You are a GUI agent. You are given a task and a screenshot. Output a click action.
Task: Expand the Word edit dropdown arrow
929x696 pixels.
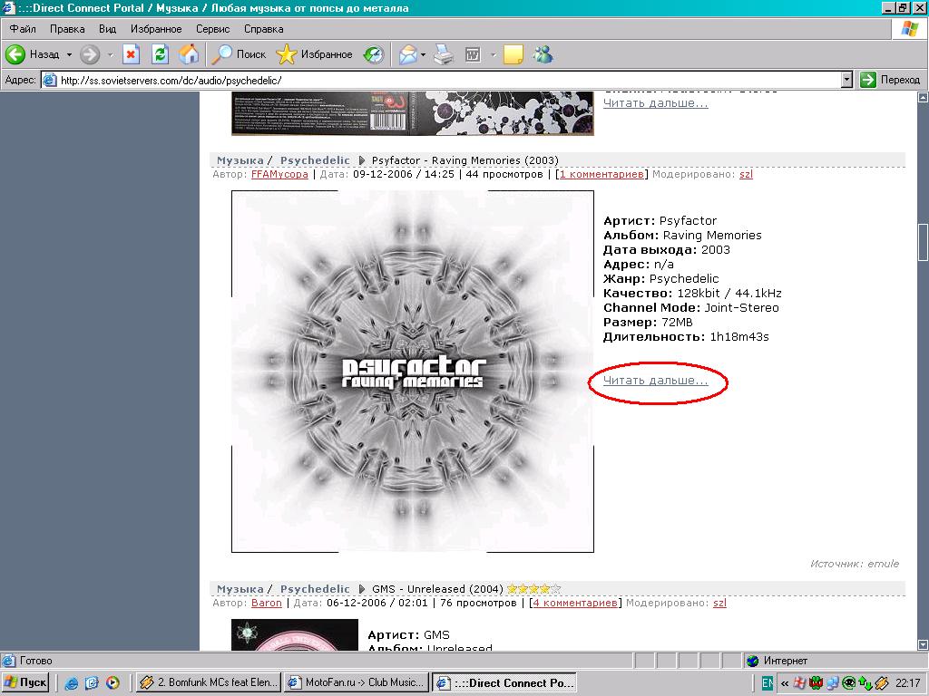tap(493, 54)
